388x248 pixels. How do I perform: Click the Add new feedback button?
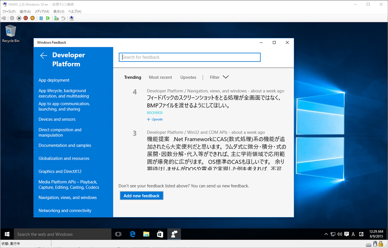click(141, 196)
